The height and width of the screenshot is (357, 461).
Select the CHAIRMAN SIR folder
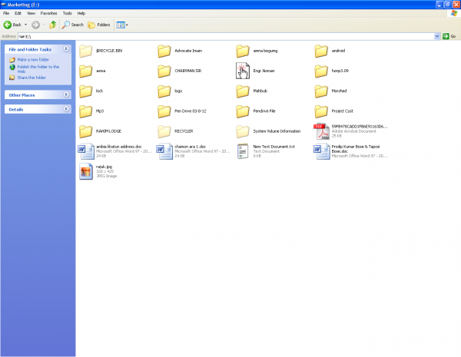pos(164,71)
